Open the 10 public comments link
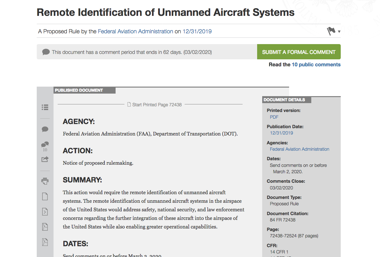Viewport: 380px width, 257px height. tap(316, 64)
